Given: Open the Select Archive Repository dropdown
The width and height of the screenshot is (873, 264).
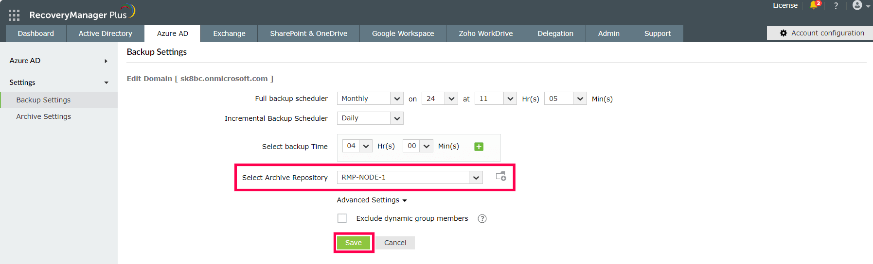Looking at the screenshot, I should pyautogui.click(x=410, y=177).
